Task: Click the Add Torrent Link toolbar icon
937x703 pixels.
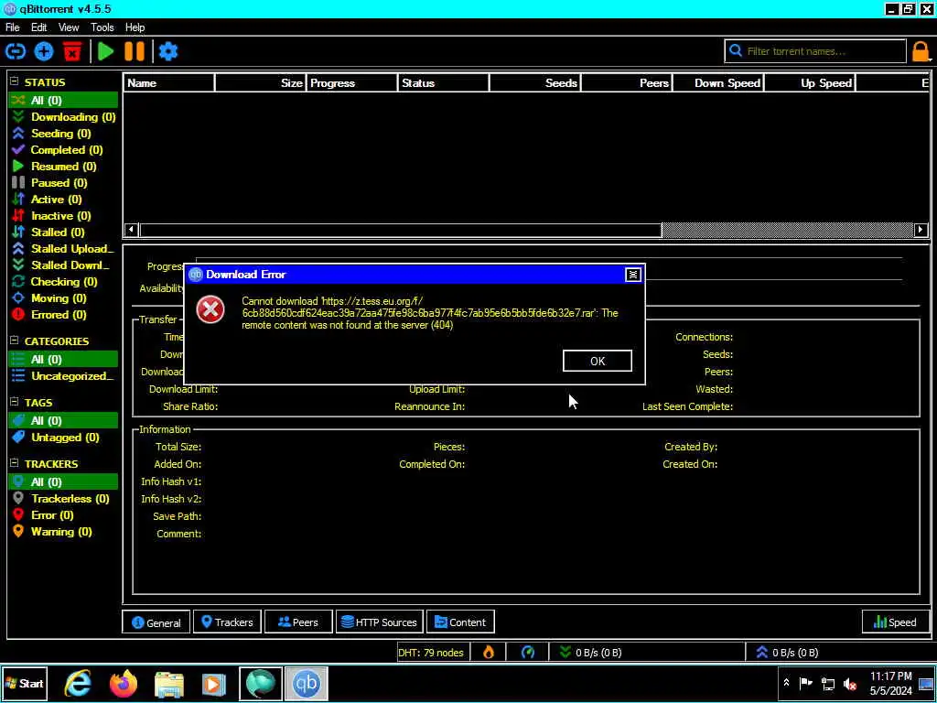Action: point(16,51)
